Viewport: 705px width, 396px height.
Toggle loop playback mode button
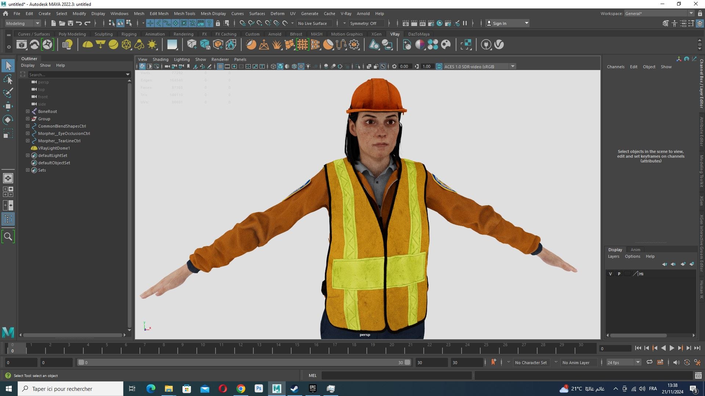tap(650, 362)
